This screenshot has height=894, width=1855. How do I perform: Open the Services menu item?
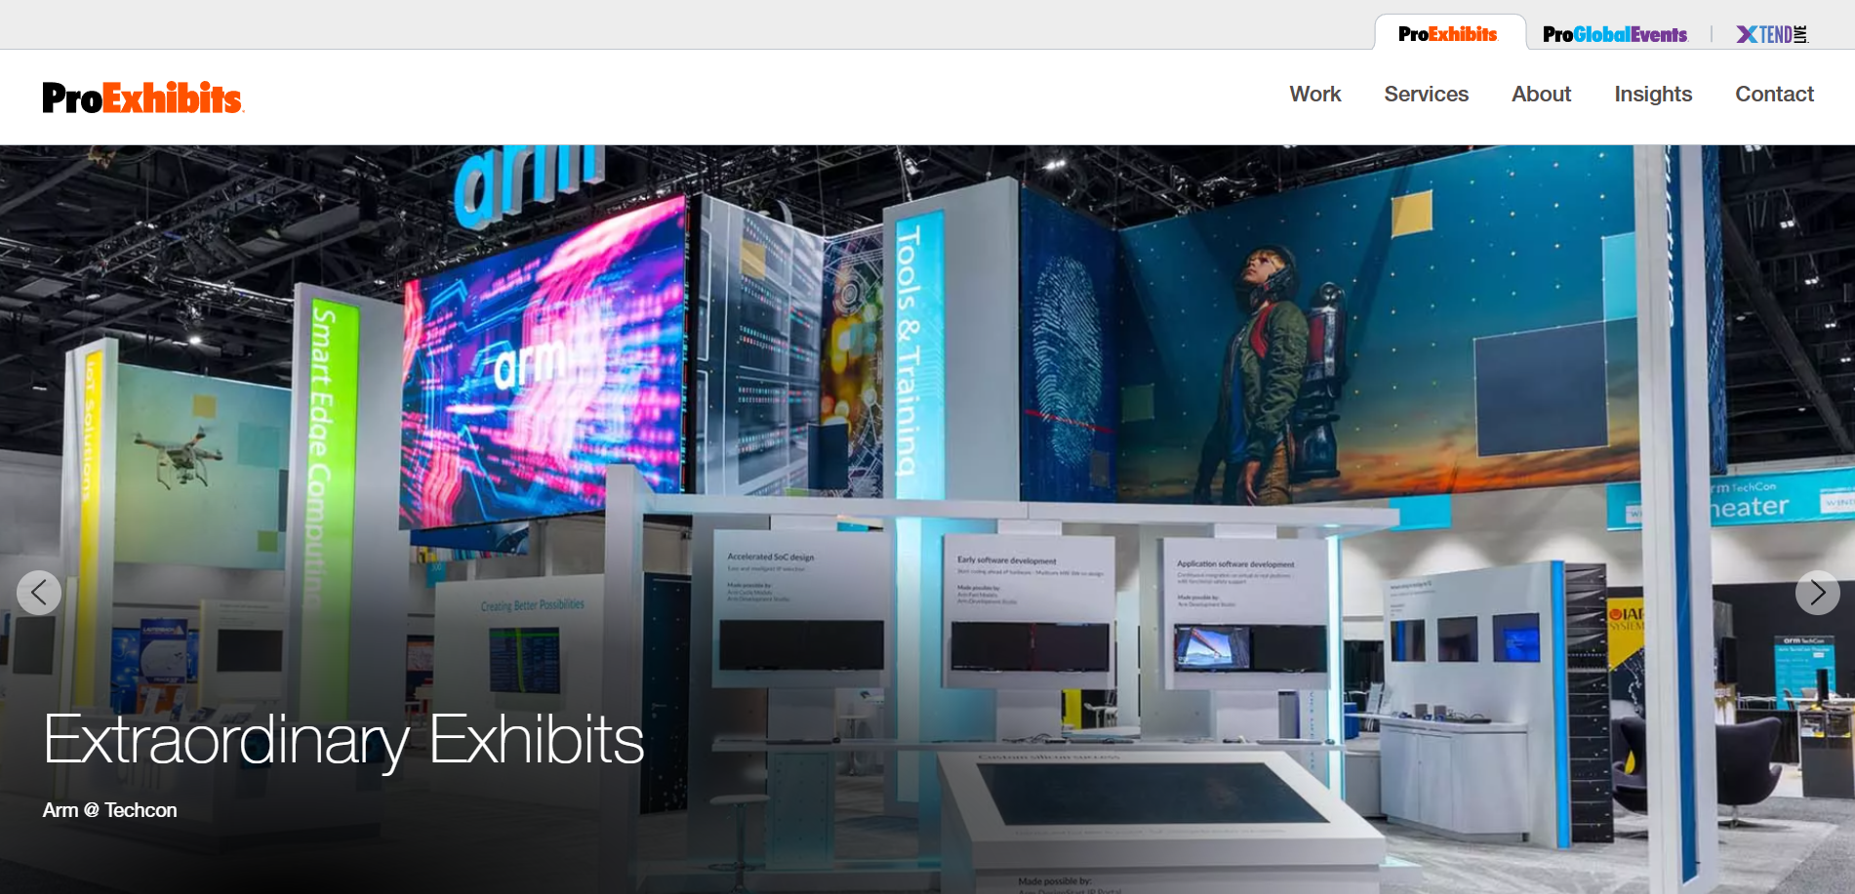tap(1426, 95)
